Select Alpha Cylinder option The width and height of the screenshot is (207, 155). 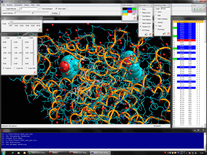pyautogui.click(x=141, y=23)
